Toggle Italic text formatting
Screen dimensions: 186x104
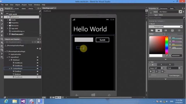[x=156, y=71]
